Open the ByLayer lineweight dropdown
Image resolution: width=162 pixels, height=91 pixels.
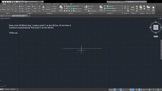click(115, 8)
